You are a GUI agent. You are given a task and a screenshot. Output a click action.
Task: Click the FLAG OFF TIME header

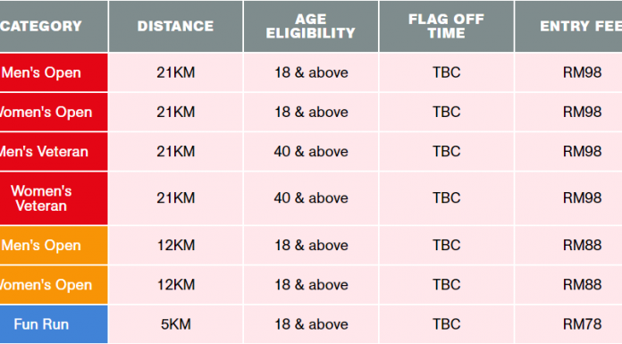(x=446, y=26)
